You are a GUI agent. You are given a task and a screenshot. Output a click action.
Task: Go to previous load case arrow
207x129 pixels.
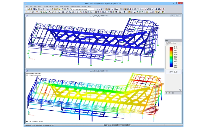click(97, 9)
